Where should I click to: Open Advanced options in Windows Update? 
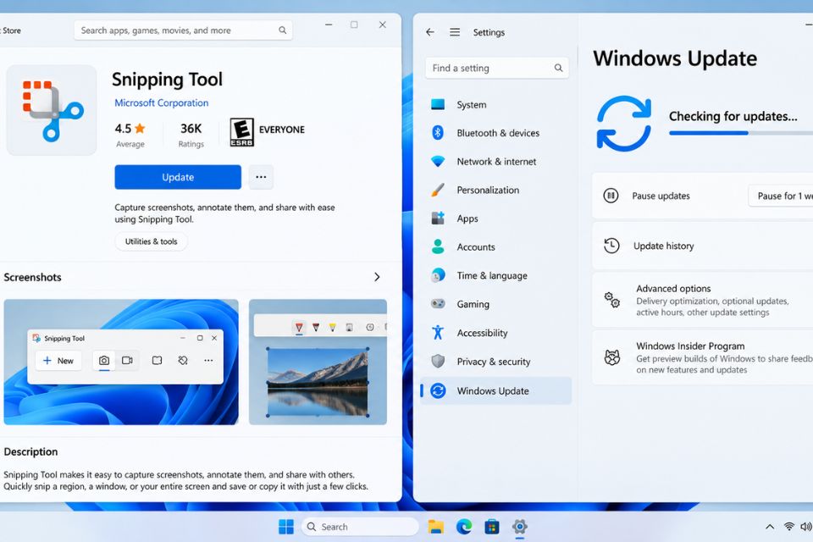703,300
